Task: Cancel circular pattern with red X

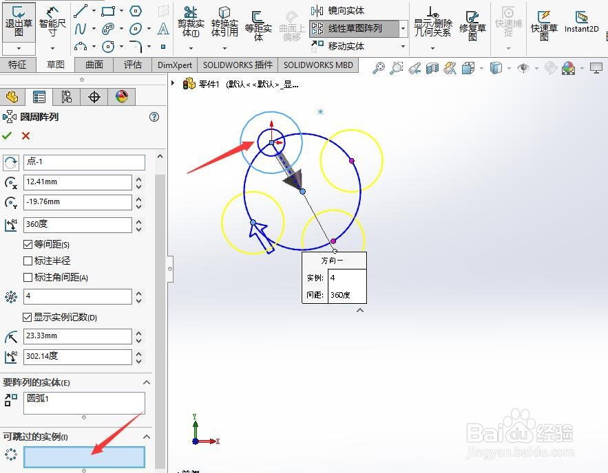Action: click(25, 135)
